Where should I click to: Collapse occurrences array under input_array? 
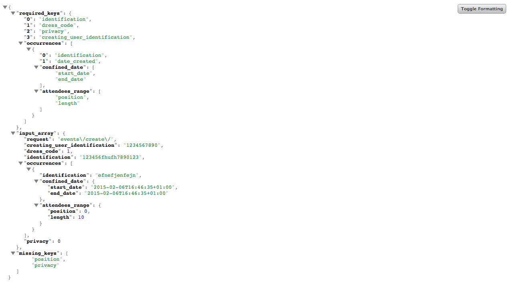coord(21,163)
